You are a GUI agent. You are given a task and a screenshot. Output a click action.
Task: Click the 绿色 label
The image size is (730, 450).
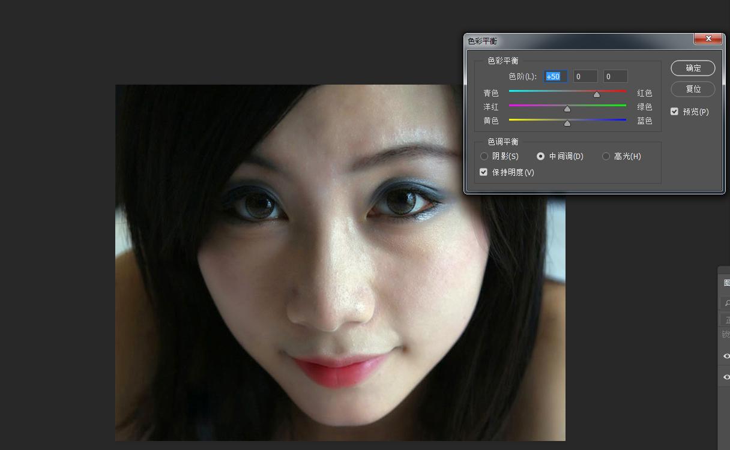point(645,107)
